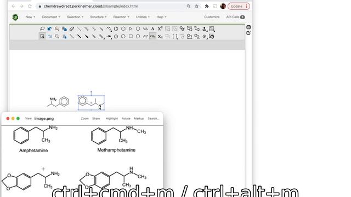Open browser extensions puzzle icon

[207, 6]
